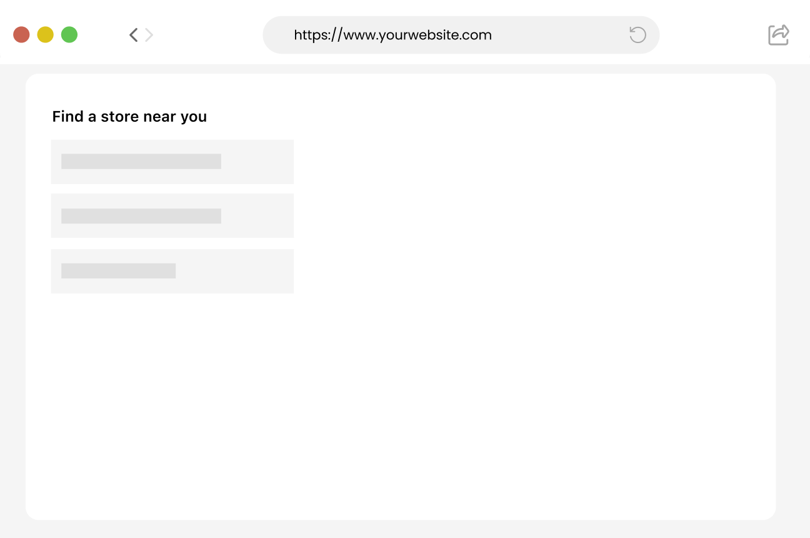Click empty toolbar space left of the share icon
The image size is (810, 538).
(x=712, y=35)
